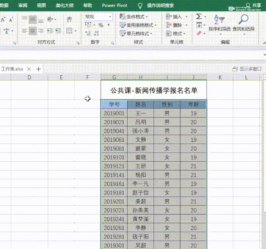Click the fill down icon
This screenshot has width=266, height=249.
pyautogui.click(x=199, y=25)
